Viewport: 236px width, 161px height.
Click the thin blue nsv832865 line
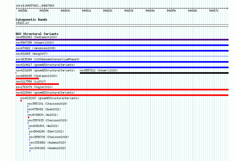tap(122, 56)
